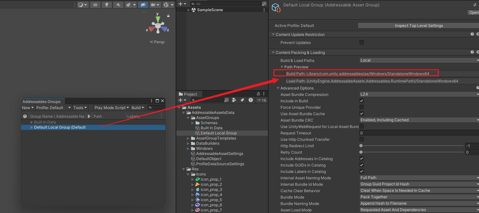Select Default Local Group asset in Project
The width and height of the screenshot is (479, 213).
point(216,133)
